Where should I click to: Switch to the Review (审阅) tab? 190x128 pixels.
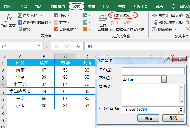(107, 7)
